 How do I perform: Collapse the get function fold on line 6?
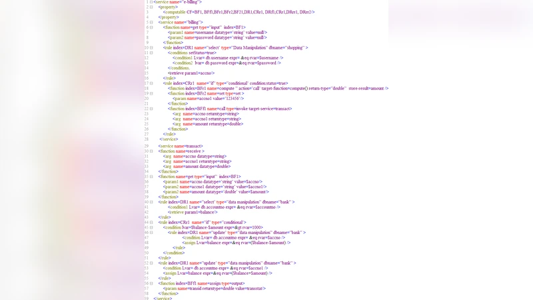coord(151,27)
